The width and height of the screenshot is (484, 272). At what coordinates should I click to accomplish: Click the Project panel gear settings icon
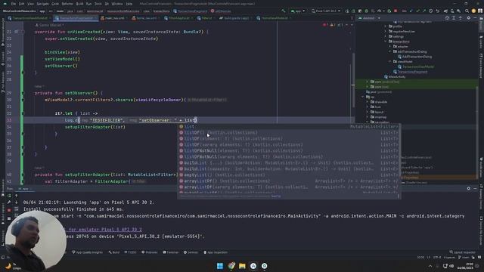tap(469, 18)
